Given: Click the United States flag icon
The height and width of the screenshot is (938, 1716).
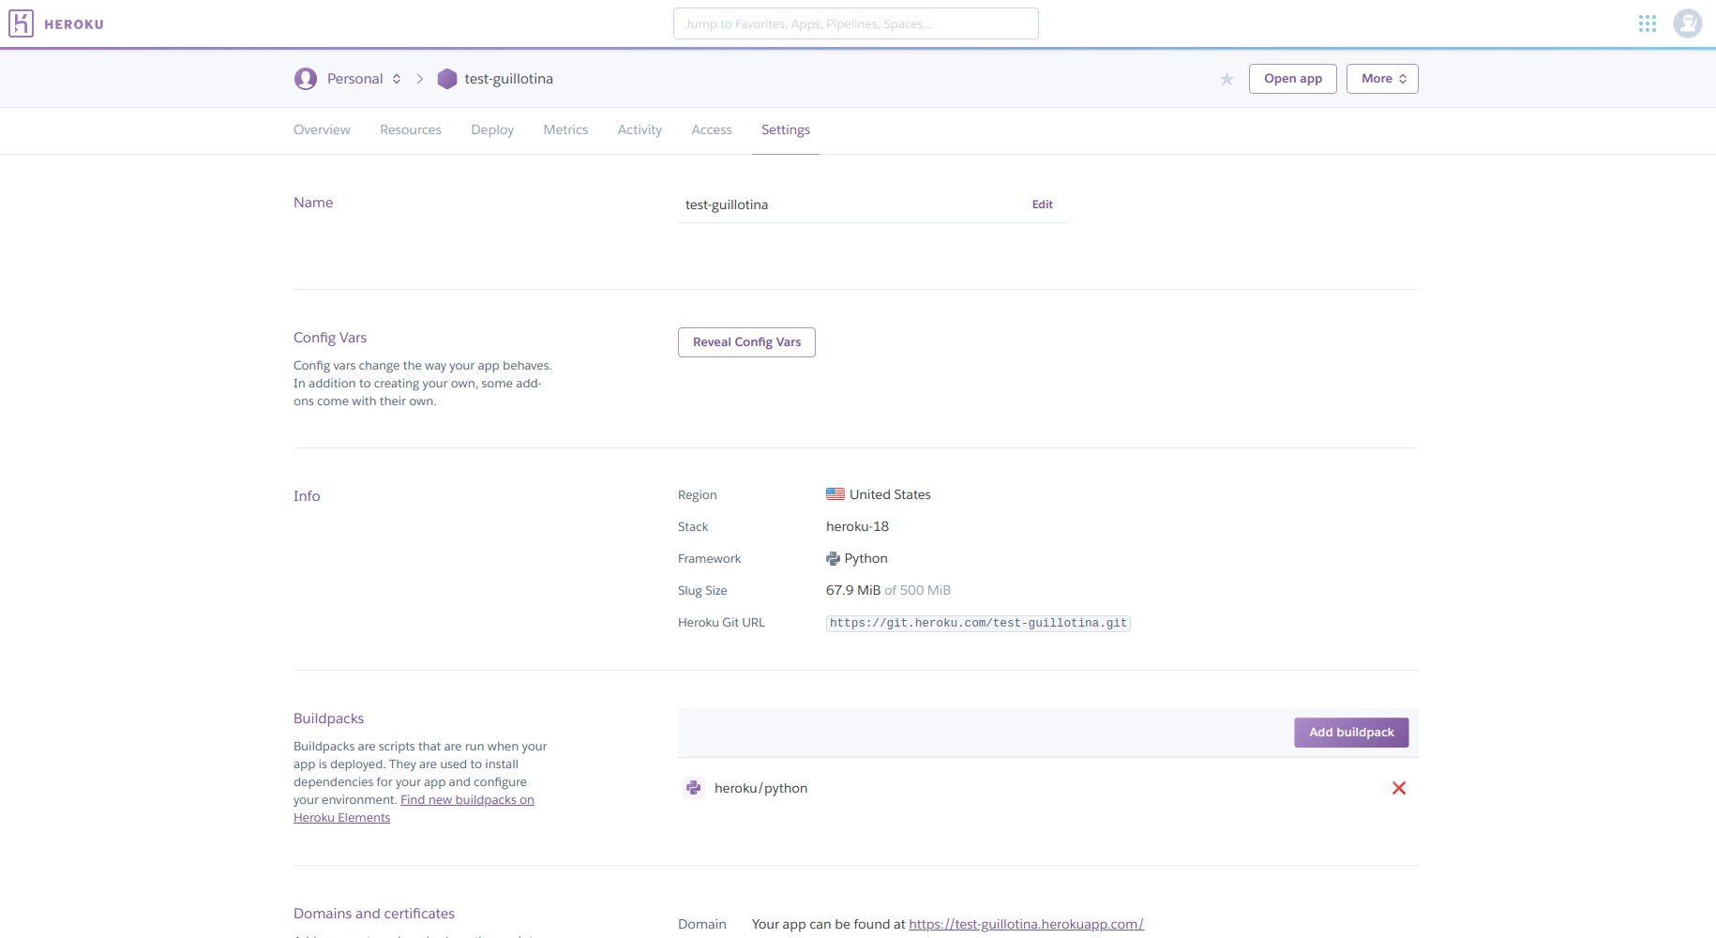Looking at the screenshot, I should click(x=835, y=494).
